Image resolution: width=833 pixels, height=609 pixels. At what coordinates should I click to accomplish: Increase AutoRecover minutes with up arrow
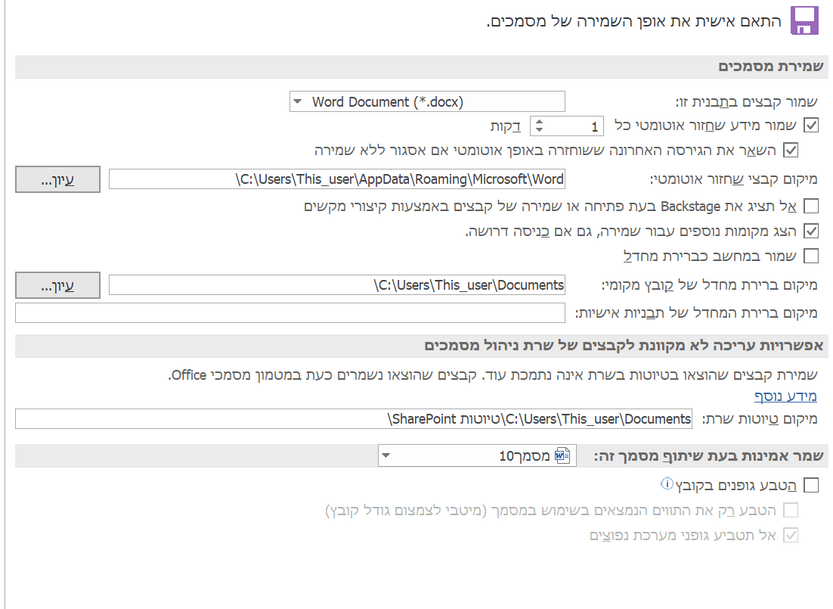(540, 121)
